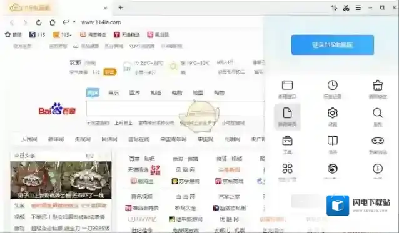Open the 腾讯视频 site link
This screenshot has width=399, height=233.
[142, 196]
